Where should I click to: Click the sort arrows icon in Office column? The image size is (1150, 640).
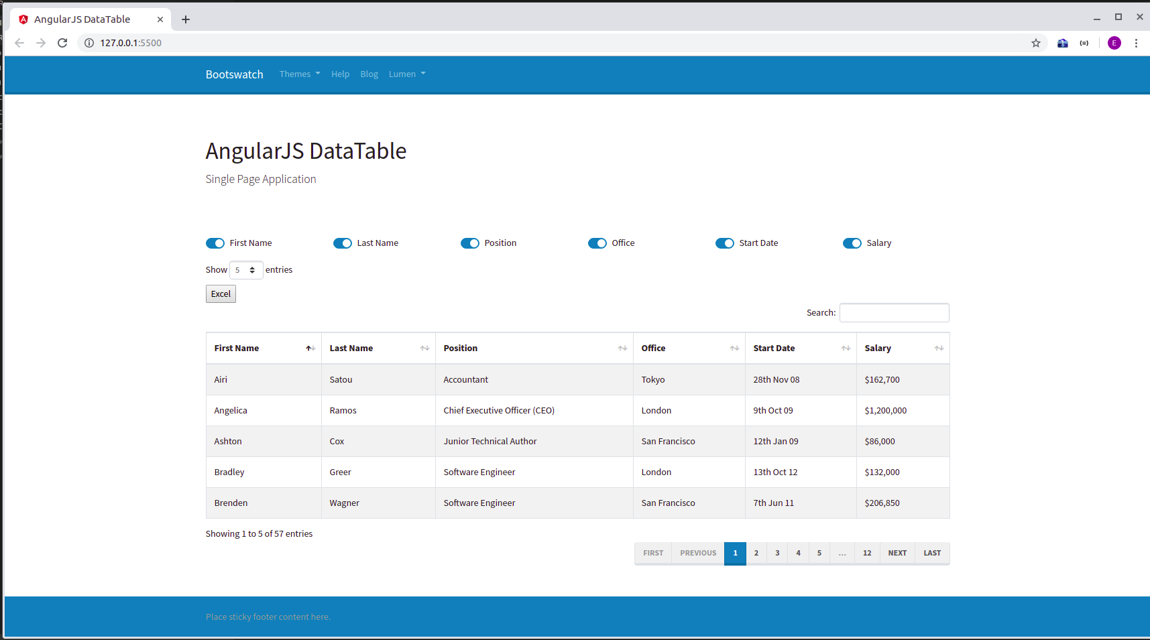tap(734, 348)
